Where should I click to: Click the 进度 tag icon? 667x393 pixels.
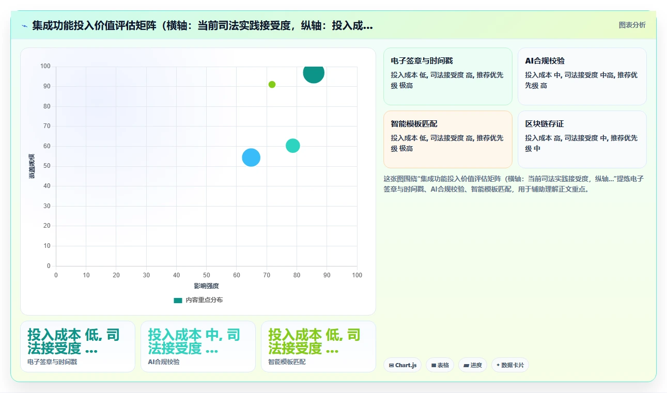click(466, 365)
